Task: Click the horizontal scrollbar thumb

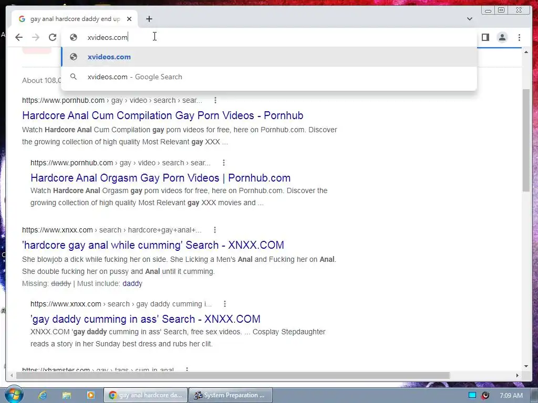Action: pos(233,376)
